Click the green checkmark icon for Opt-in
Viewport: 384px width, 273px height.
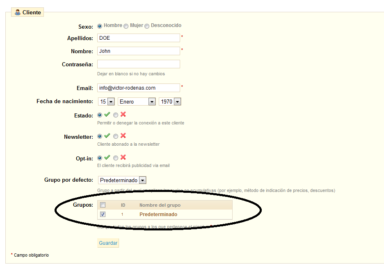[x=107, y=158]
